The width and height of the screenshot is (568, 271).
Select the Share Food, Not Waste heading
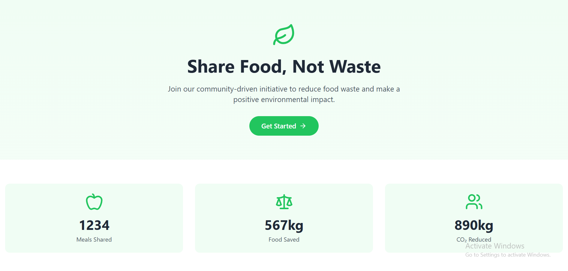[x=284, y=66]
